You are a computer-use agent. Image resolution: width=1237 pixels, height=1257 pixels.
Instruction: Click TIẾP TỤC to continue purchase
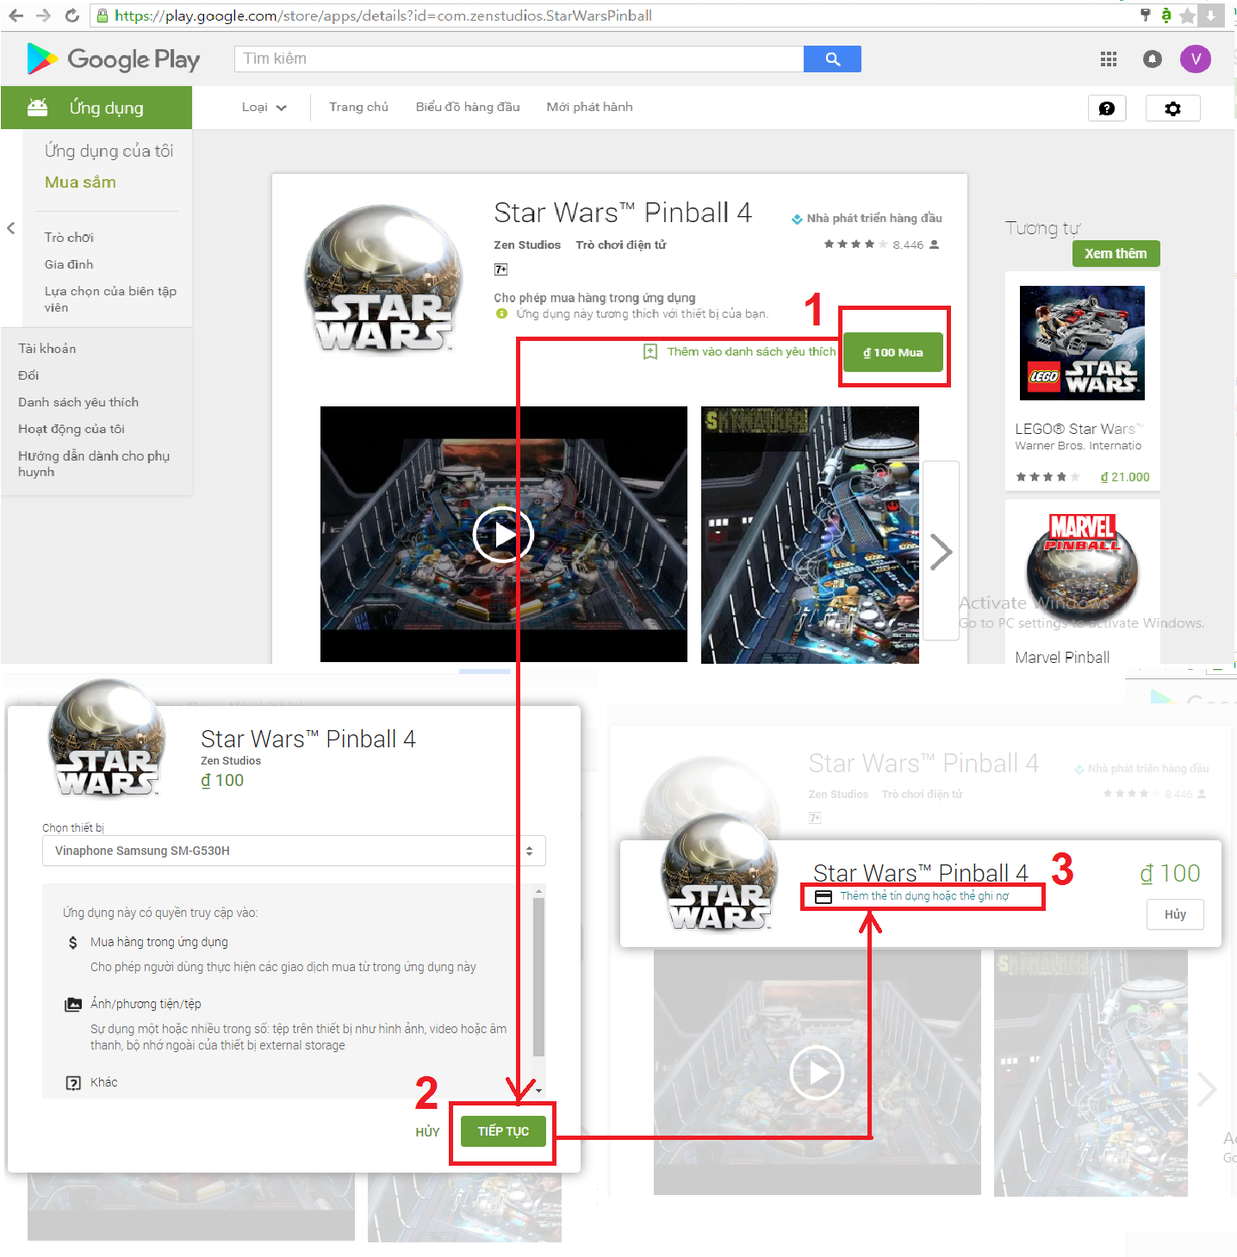503,1131
